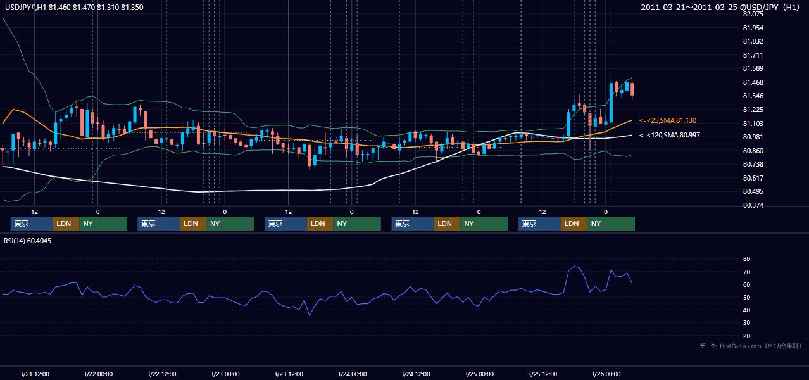Click the RSI axis value 20

coord(746,336)
